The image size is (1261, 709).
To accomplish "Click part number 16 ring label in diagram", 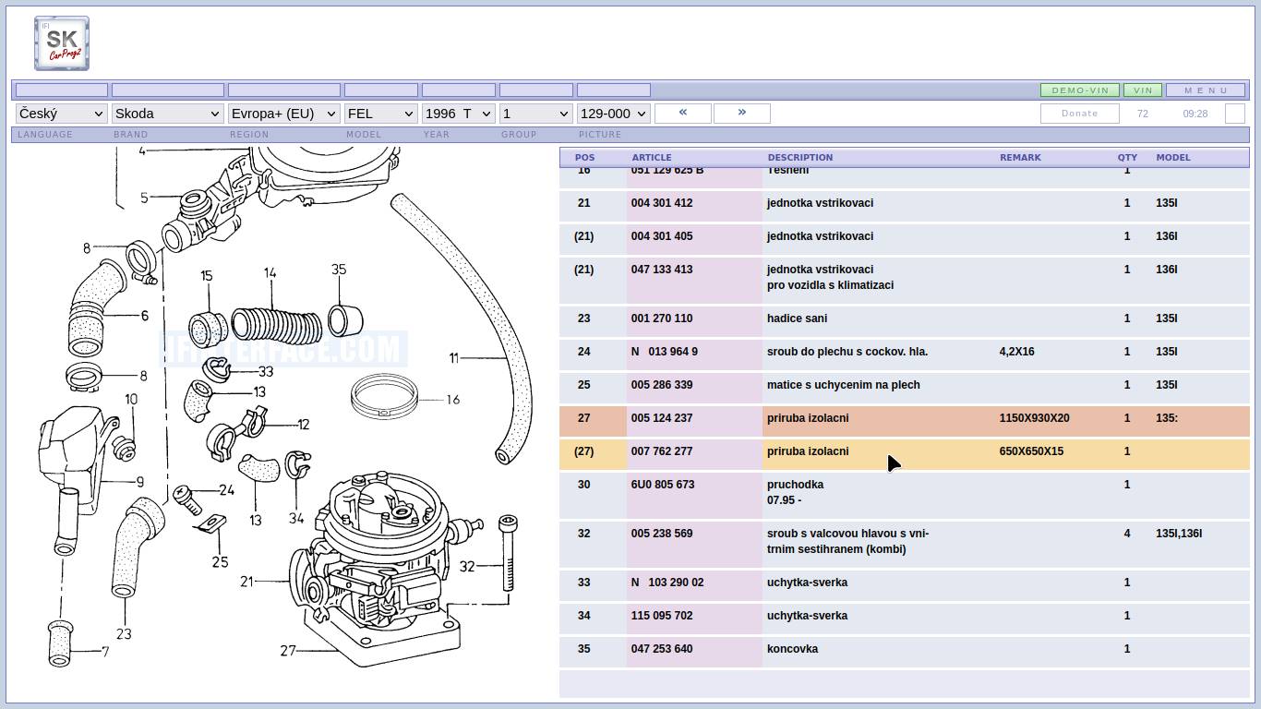I will [452, 400].
